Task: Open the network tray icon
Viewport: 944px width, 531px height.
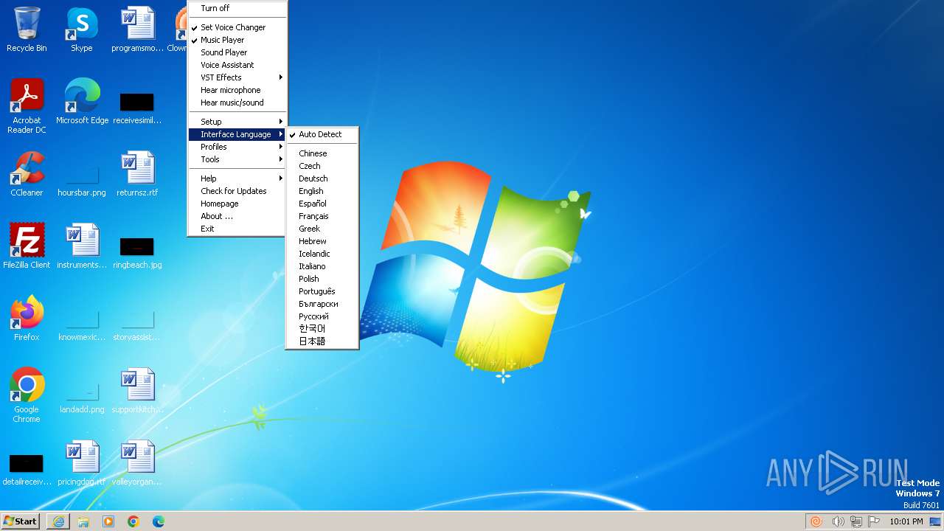Action: (x=856, y=521)
